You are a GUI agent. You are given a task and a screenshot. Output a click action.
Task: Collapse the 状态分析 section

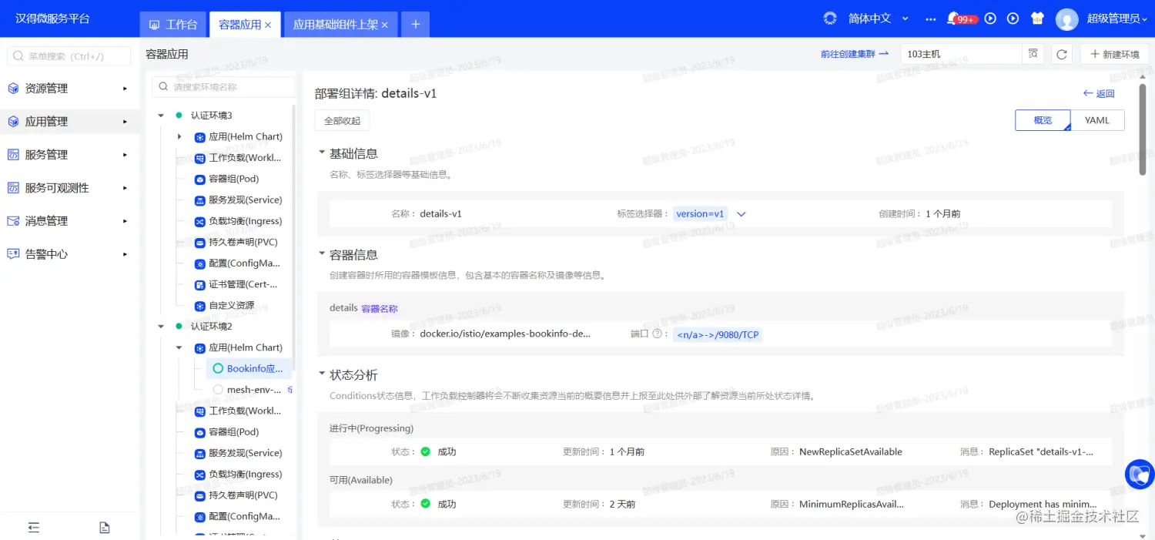point(322,375)
